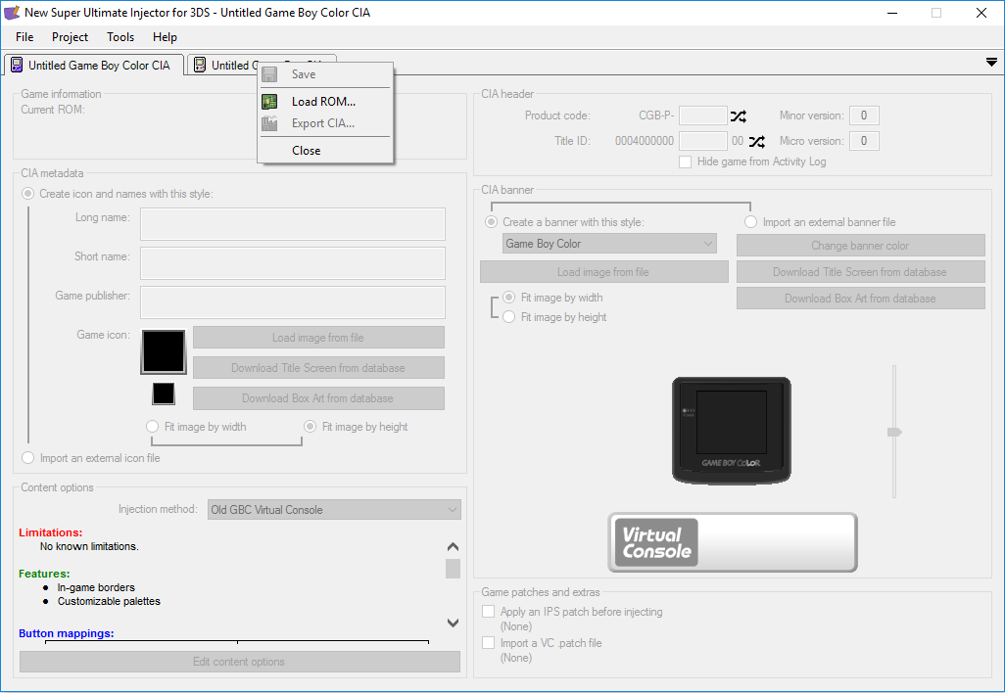1005x693 pixels.
Task: Click the application icon in title bar
Action: point(12,12)
